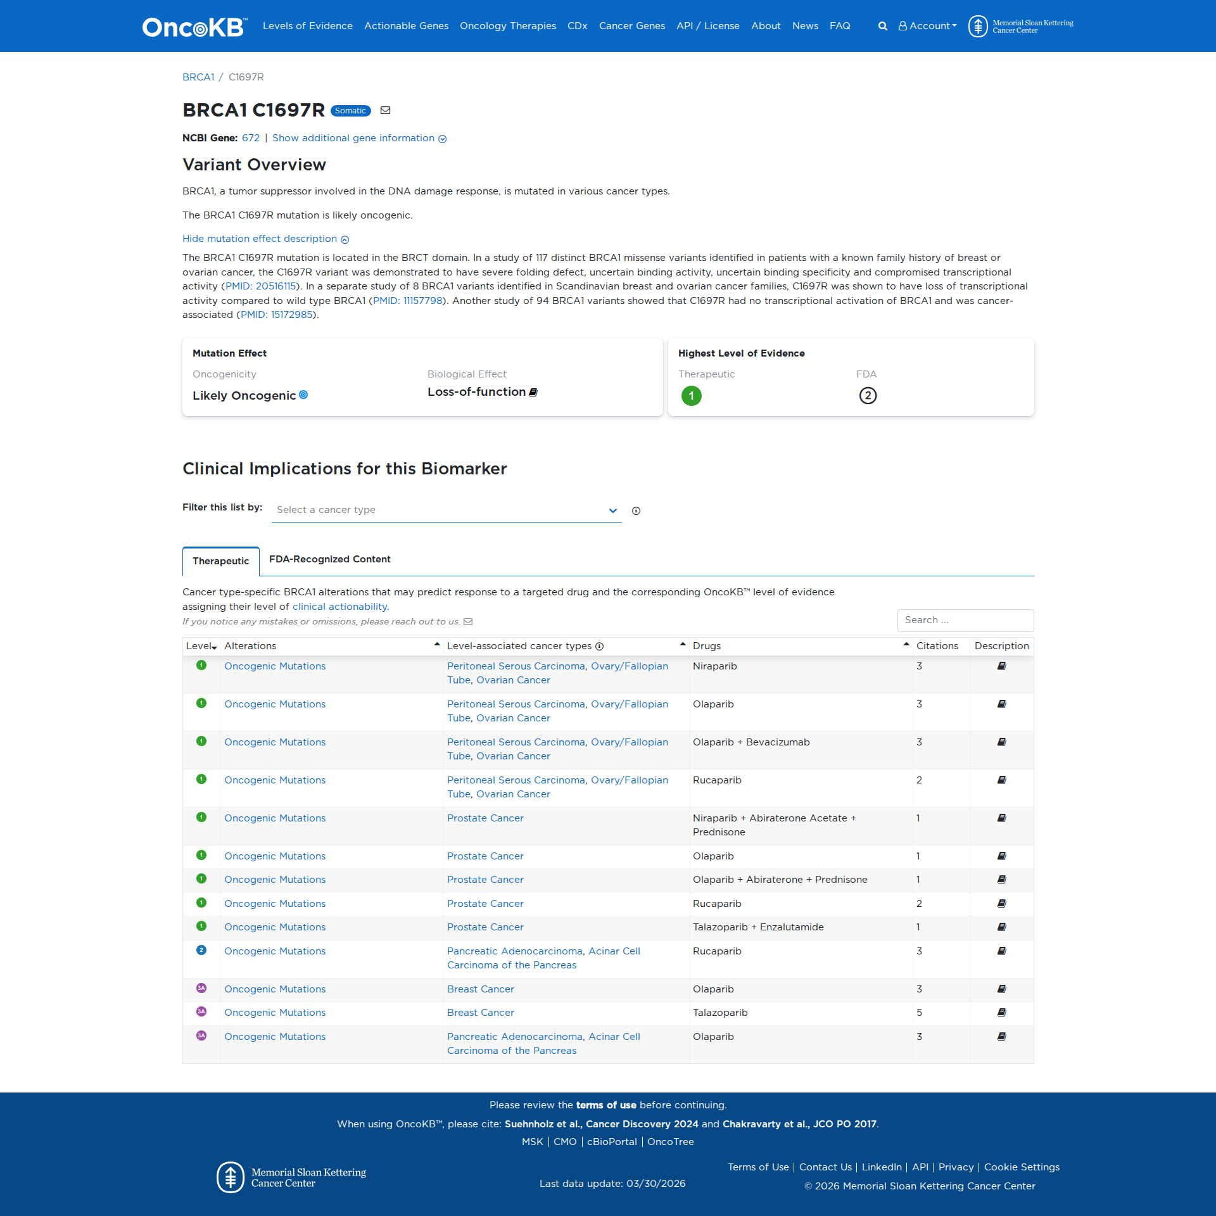Open NCBI Gene 672 link
1216x1216 pixels.
[x=251, y=138]
